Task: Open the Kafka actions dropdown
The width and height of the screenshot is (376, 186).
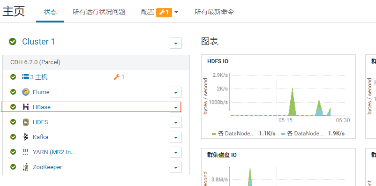Action: click(176, 137)
